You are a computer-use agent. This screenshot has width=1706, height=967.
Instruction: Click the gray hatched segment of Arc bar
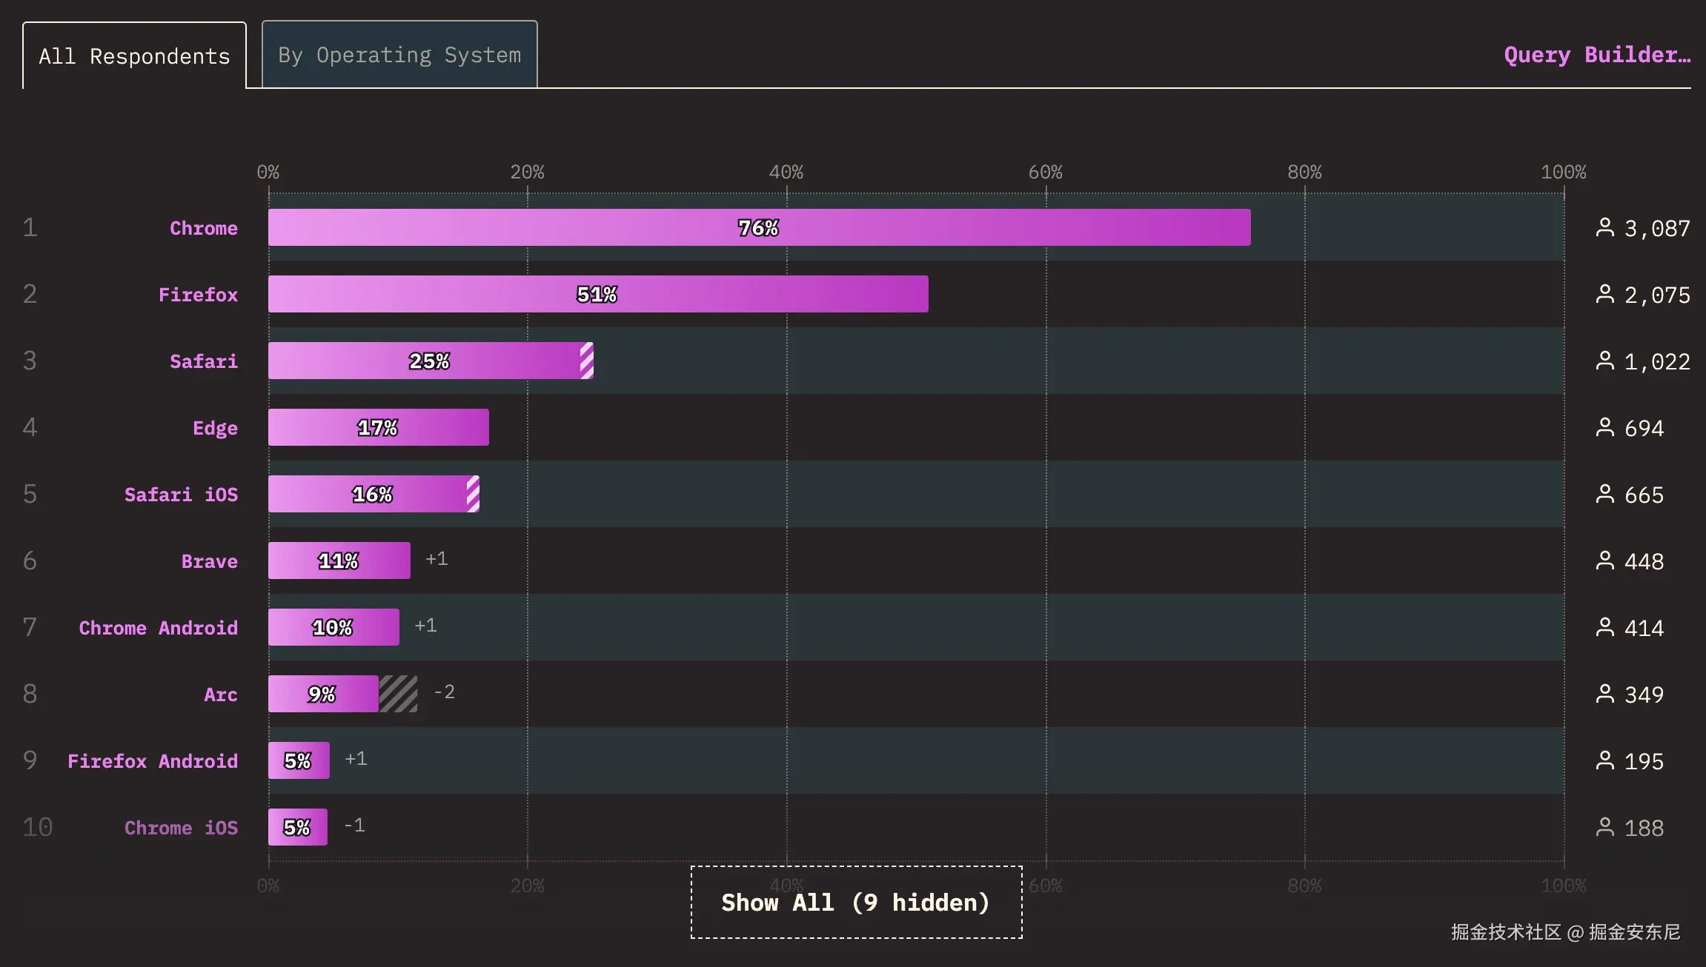(x=398, y=694)
